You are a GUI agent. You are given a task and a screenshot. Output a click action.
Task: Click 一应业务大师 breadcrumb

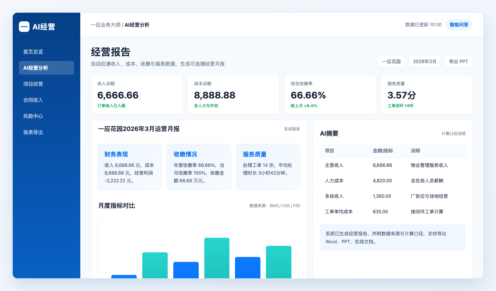(x=106, y=25)
